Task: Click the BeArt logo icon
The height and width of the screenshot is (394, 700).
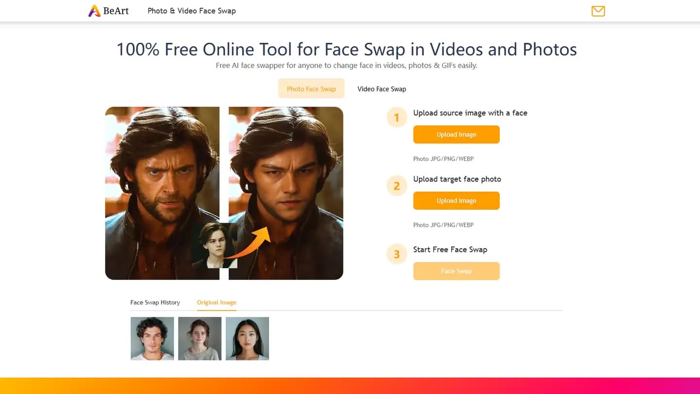Action: tap(94, 11)
